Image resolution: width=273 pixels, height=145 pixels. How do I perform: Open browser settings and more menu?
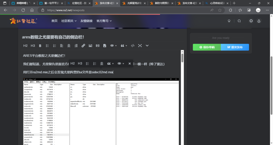point(267,10)
